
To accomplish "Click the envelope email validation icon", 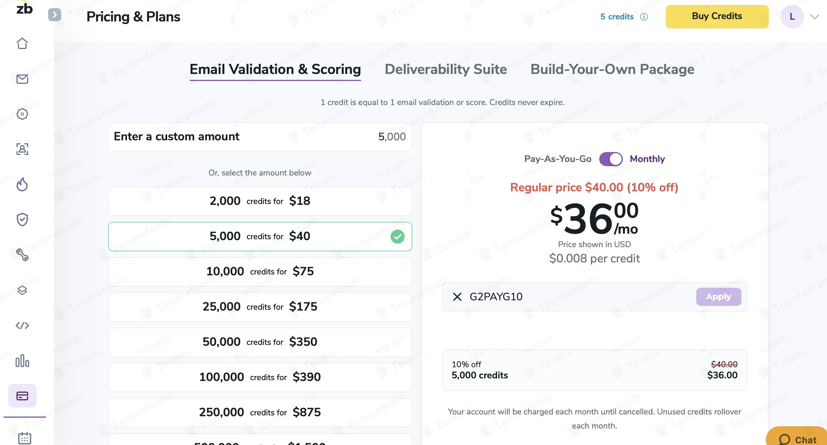I will coord(22,79).
